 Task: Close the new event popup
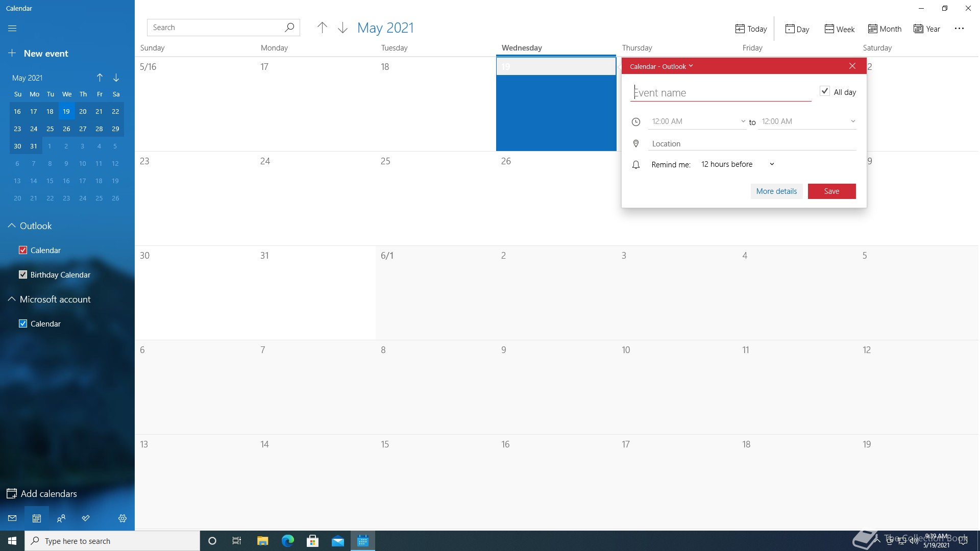tap(852, 66)
